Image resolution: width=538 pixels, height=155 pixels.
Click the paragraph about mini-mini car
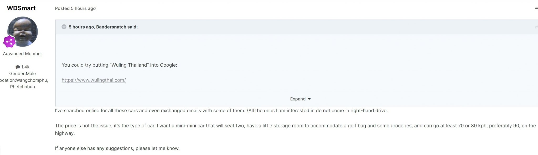pos(295,129)
